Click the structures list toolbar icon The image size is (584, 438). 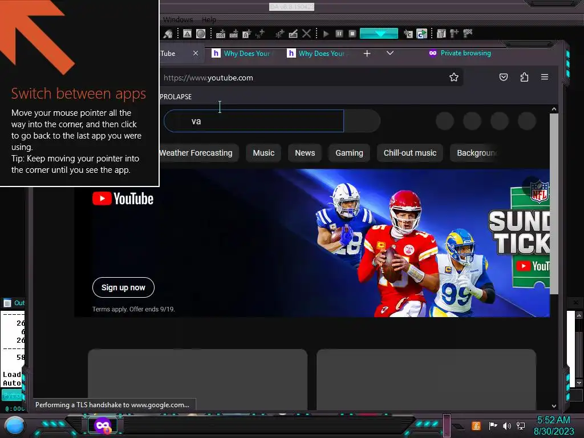(441, 34)
